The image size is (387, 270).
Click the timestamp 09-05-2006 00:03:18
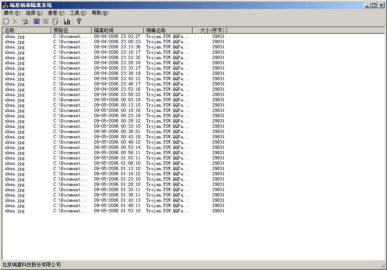(x=117, y=100)
